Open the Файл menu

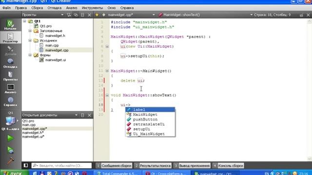(6, 8)
